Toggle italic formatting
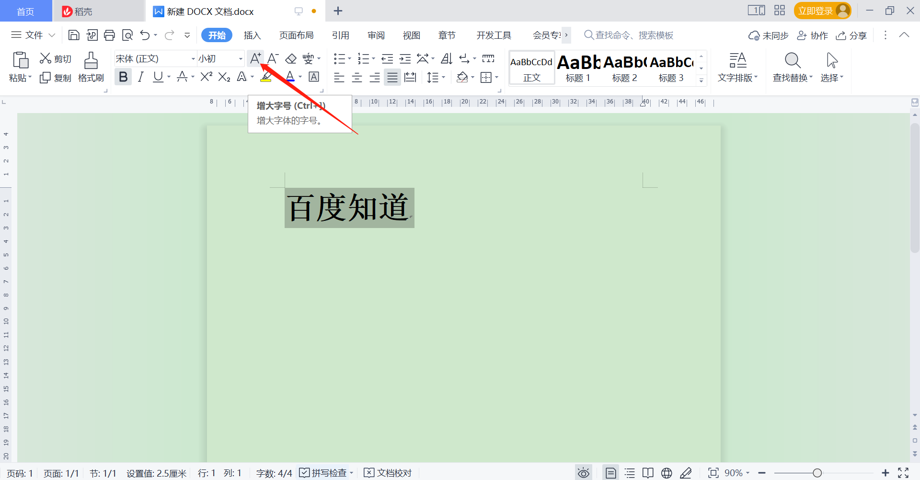Screen dimensions: 920x480 (x=140, y=77)
